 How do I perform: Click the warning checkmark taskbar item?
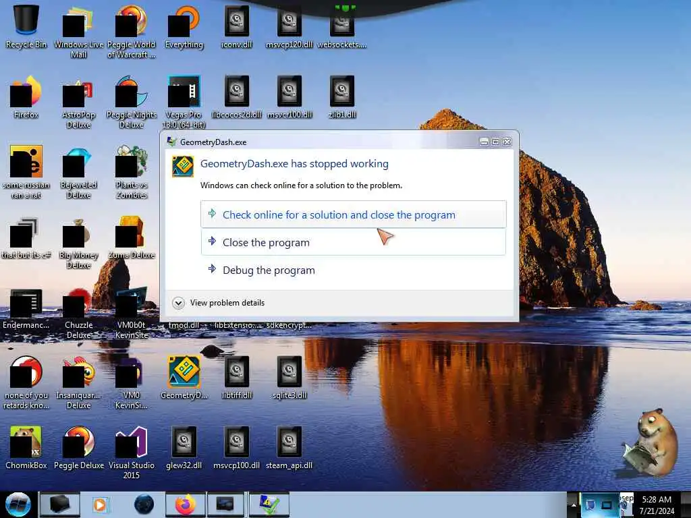pos(269,505)
